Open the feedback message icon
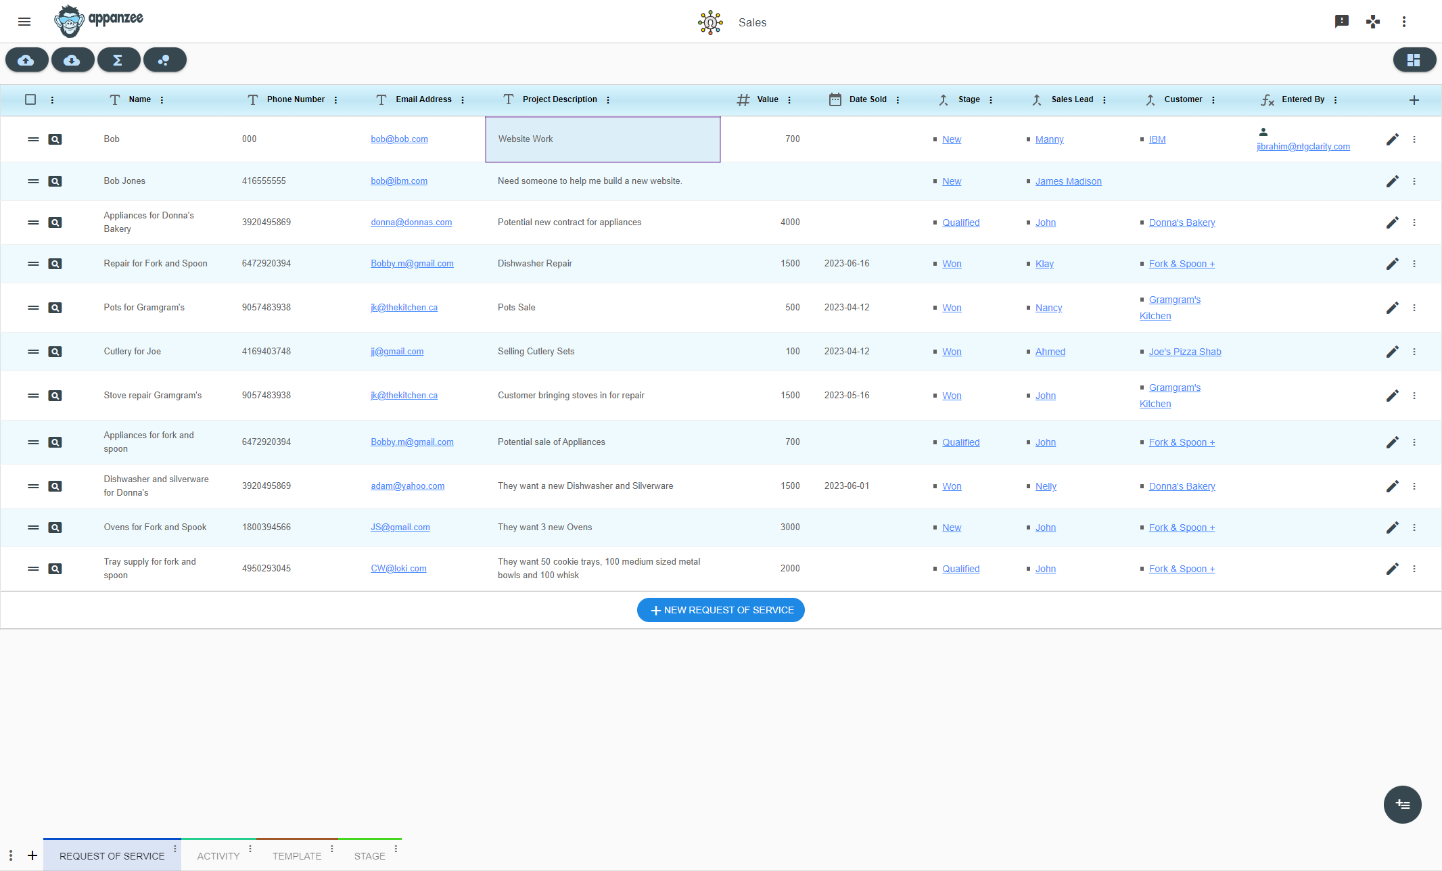The width and height of the screenshot is (1442, 871). click(1342, 22)
